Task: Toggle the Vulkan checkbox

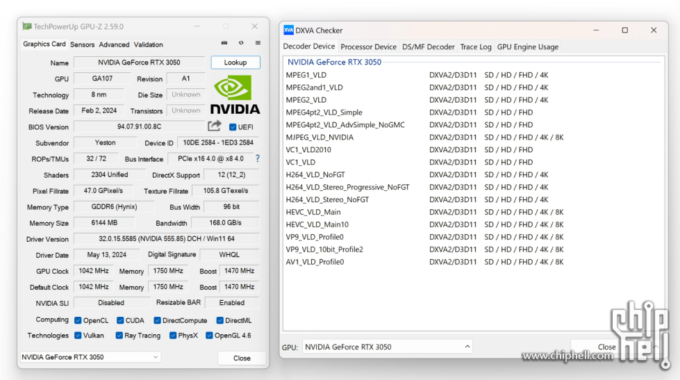Action: click(78, 336)
